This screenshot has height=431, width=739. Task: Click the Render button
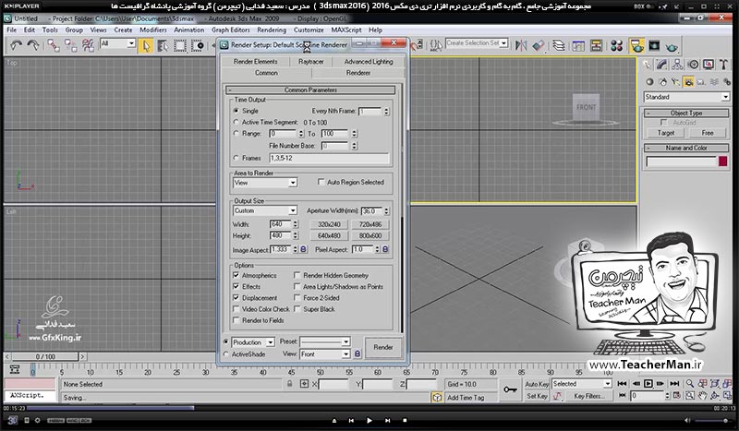pos(383,347)
